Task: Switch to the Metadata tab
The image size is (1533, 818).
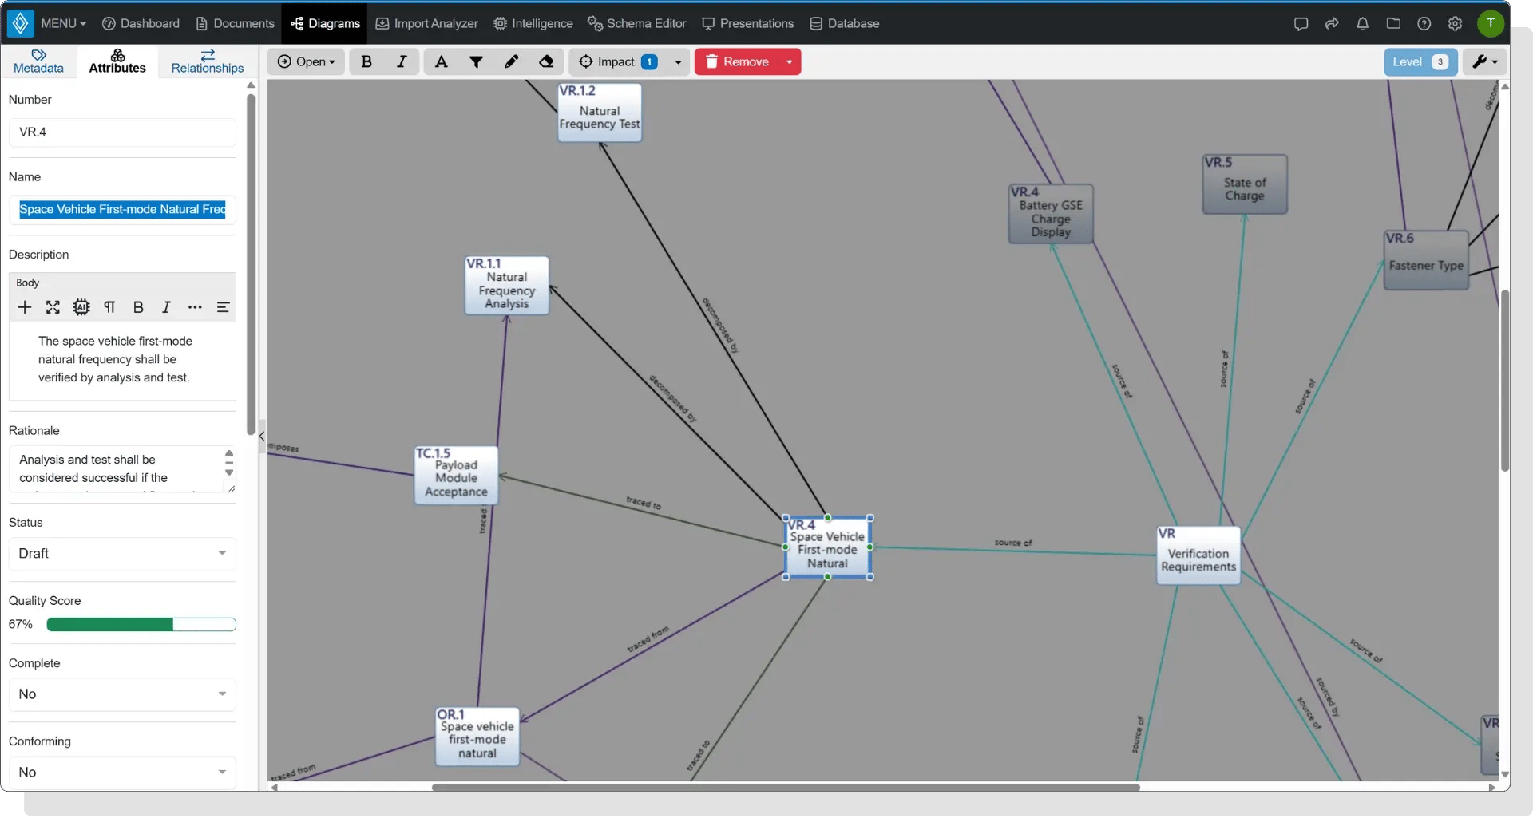Action: click(x=38, y=61)
